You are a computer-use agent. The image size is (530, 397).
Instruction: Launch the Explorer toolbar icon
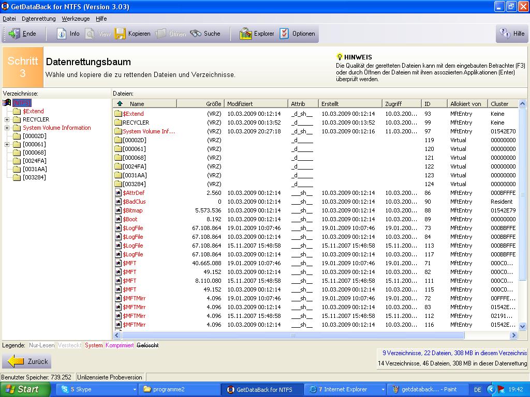246,34
